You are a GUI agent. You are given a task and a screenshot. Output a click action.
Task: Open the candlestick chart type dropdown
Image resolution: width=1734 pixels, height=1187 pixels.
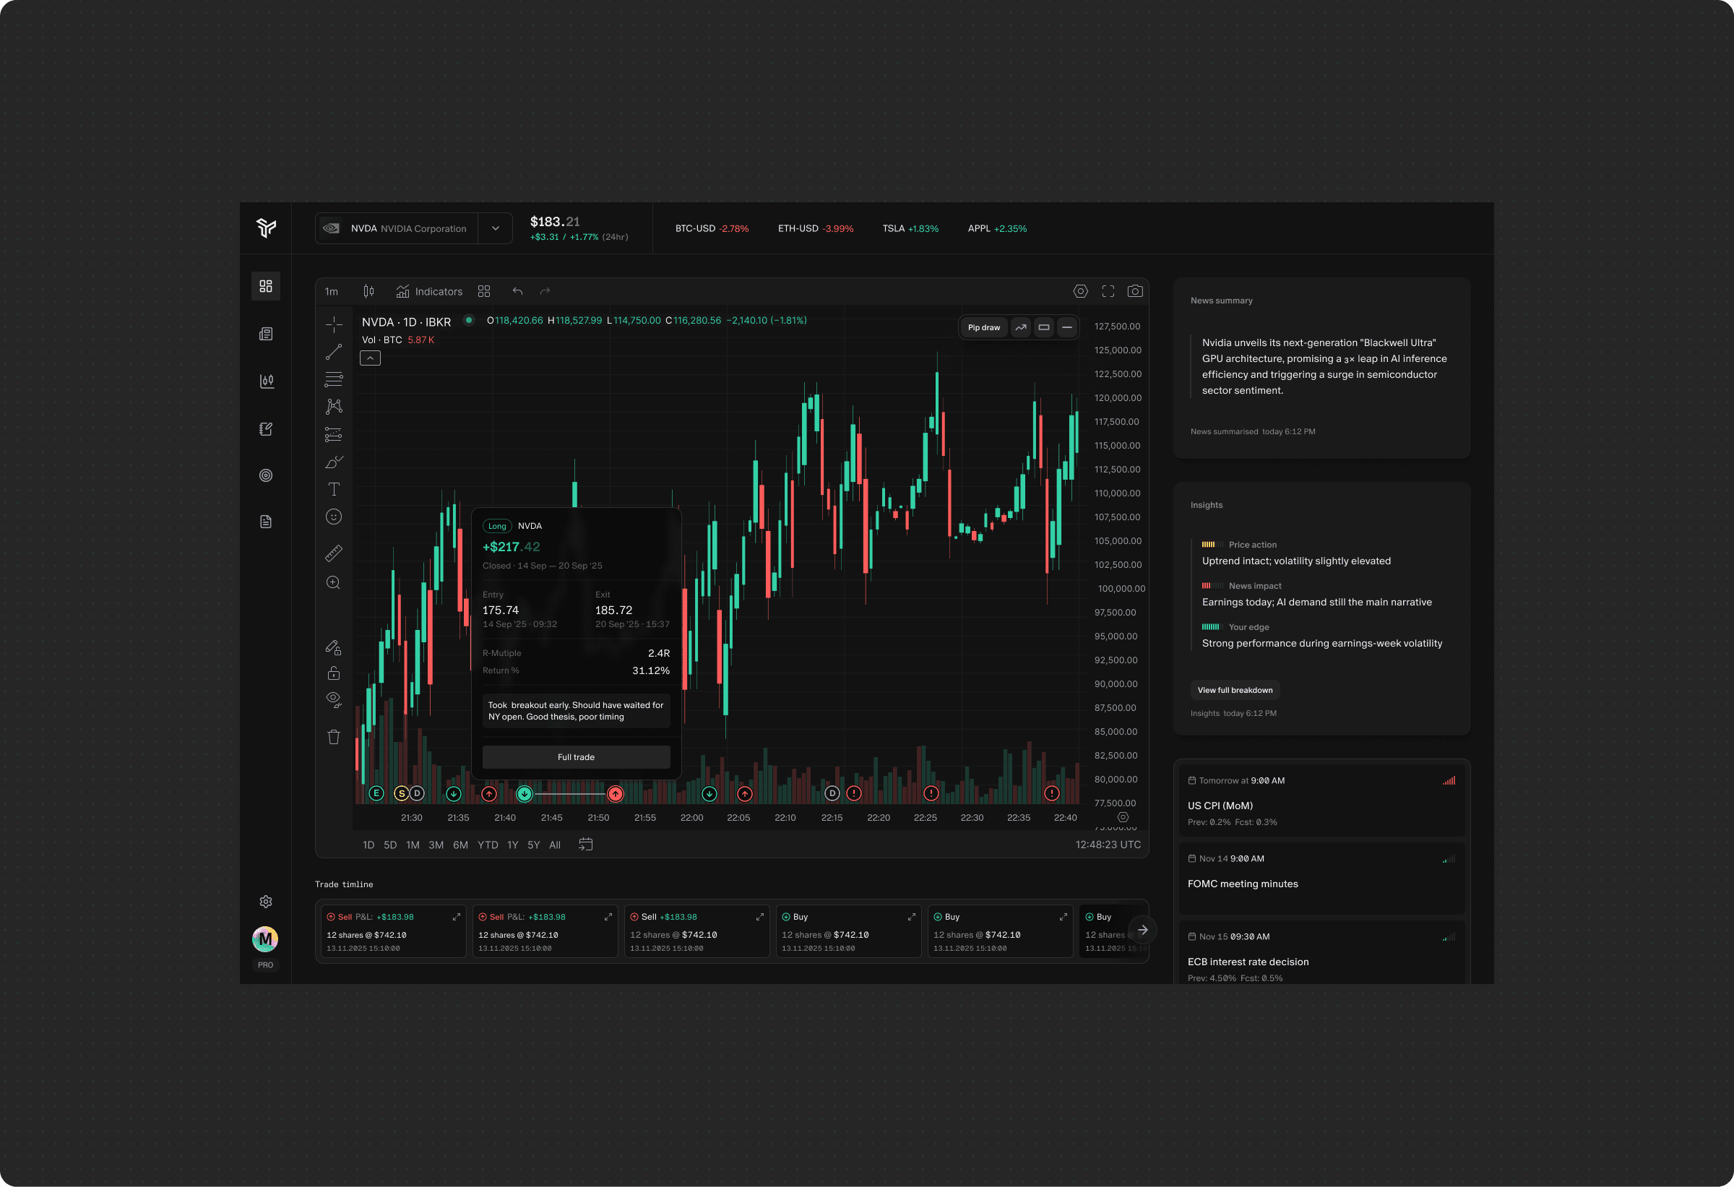click(x=368, y=291)
